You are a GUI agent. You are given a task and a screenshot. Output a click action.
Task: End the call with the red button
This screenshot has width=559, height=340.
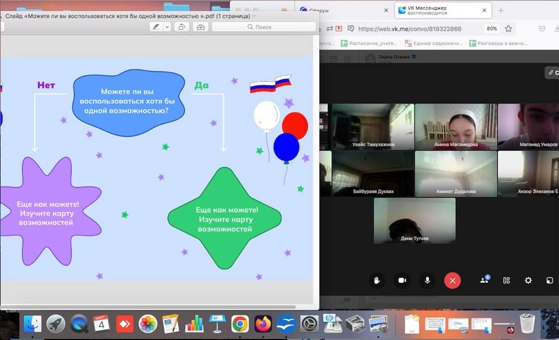[452, 280]
